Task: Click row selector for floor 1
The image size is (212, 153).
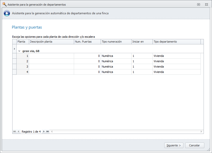Action: [15, 56]
